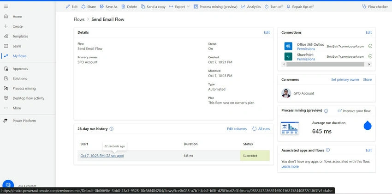The image size is (392, 194).
Task: Click Associated apps and flows info icon
Action: 328,150
